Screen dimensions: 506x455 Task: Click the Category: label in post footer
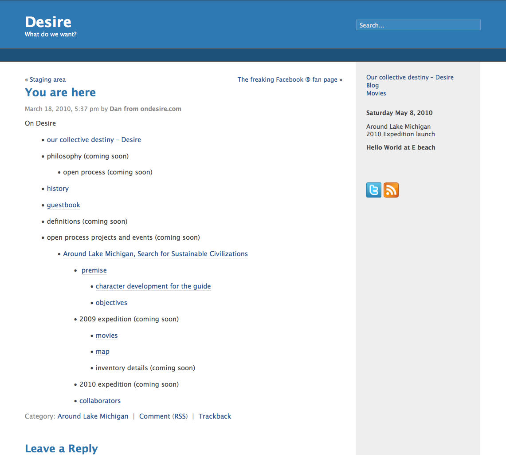[x=40, y=416]
